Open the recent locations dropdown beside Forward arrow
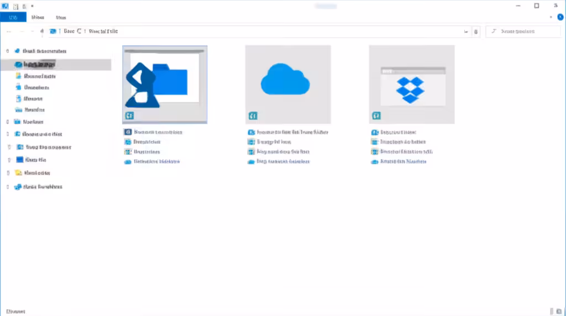Screen dimensions: 566x316 coord(33,31)
